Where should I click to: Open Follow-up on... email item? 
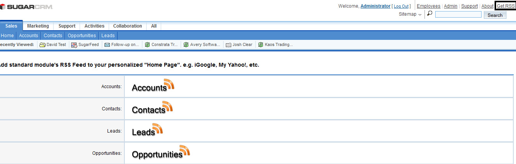pos(122,44)
